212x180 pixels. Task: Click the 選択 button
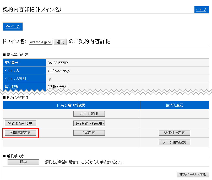pyautogui.click(x=60, y=42)
